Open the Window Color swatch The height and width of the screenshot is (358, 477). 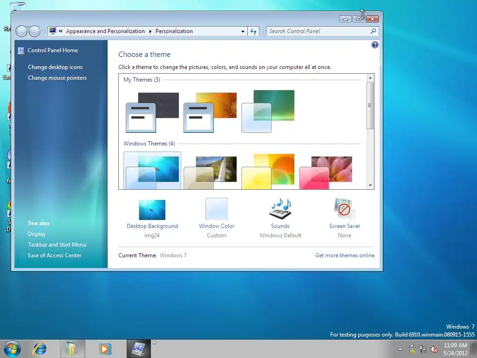(217, 209)
